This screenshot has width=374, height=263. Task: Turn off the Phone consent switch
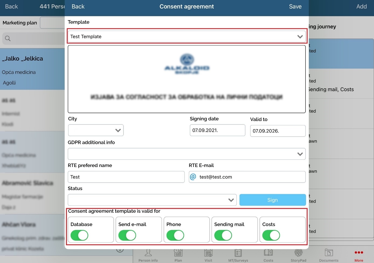click(175, 235)
